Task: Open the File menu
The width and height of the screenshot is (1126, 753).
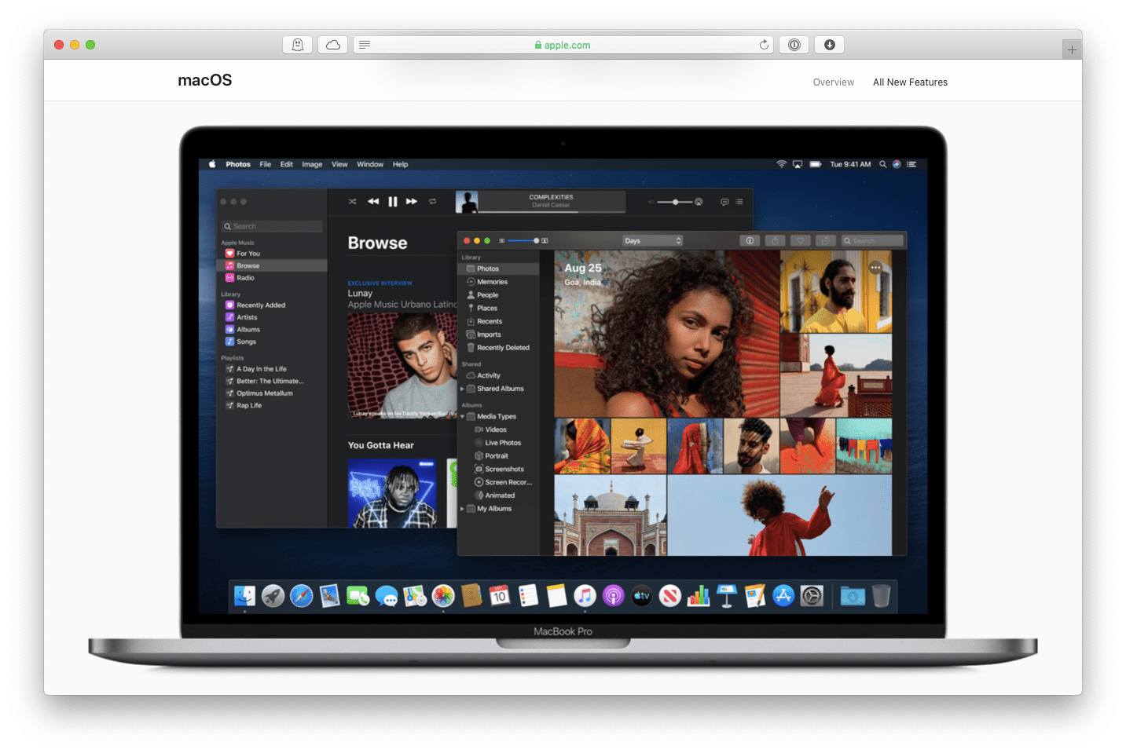Action: [266, 165]
